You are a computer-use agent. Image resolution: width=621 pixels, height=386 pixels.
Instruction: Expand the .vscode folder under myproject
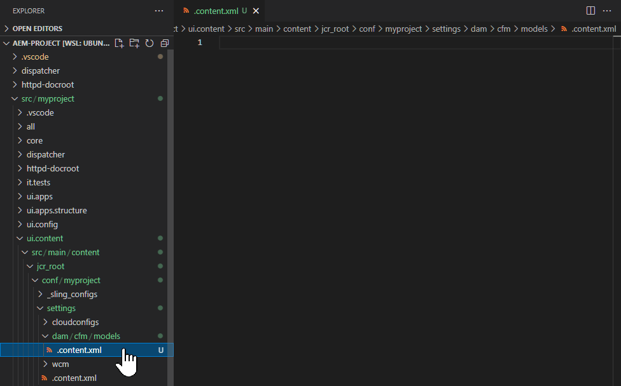click(x=83, y=112)
